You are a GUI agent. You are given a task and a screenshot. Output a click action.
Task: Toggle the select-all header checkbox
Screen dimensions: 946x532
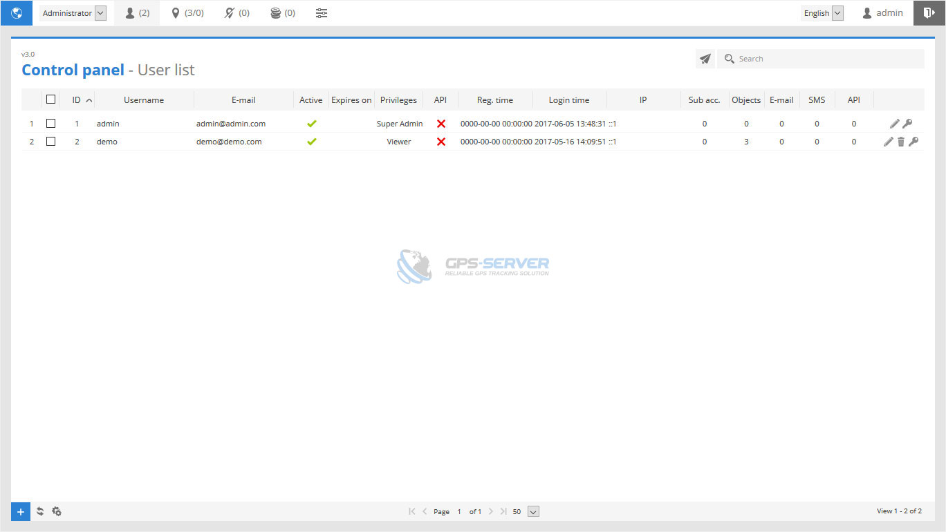50,99
